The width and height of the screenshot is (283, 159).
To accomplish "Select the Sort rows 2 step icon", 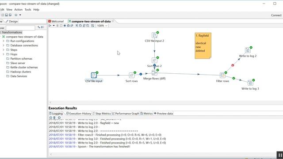I will pos(154,60).
